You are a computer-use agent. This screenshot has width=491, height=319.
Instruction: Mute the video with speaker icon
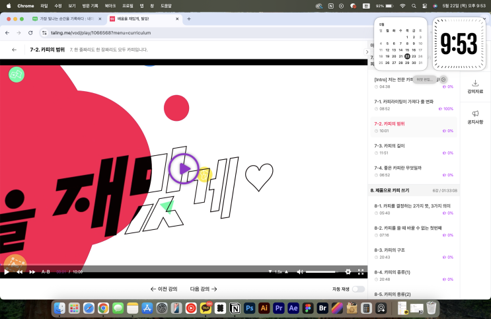(300, 271)
